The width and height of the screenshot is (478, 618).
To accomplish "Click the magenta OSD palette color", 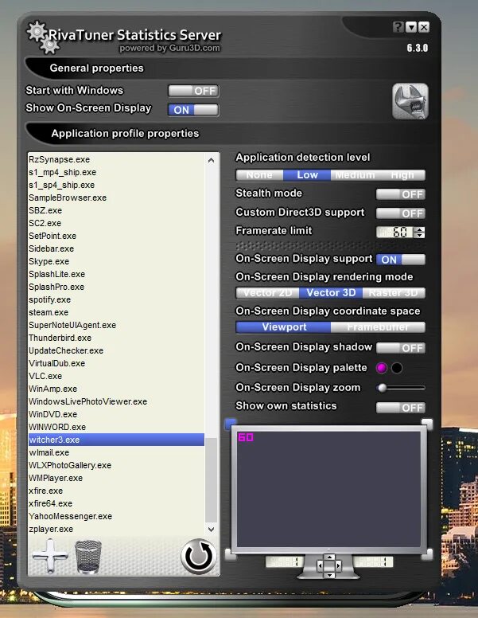I will pyautogui.click(x=381, y=368).
